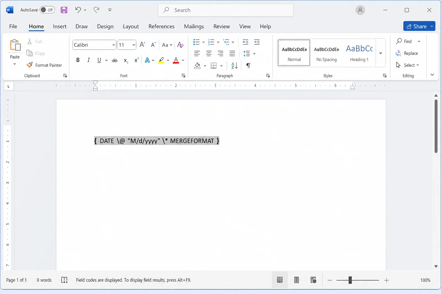Screen dimensions: 441x294
Task: Center the paragraph text
Action: (x=209, y=53)
